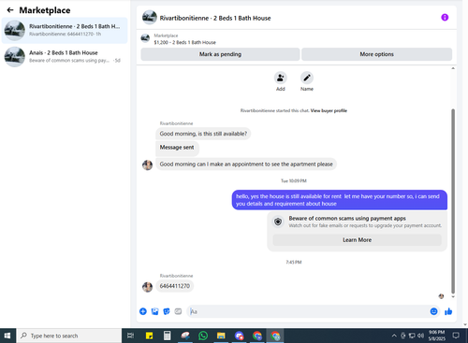Click listing thumbnail in chat header
This screenshot has width=468, height=343.
pos(150,18)
